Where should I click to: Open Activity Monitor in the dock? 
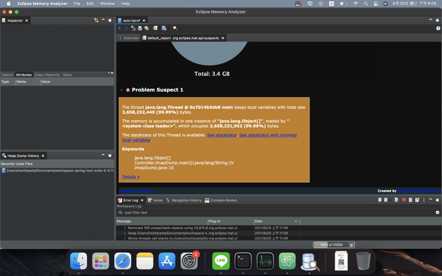265,261
